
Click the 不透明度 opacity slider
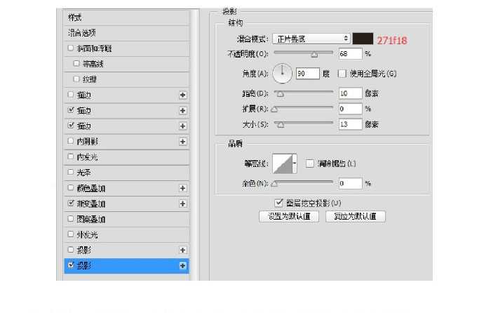tap(303, 53)
